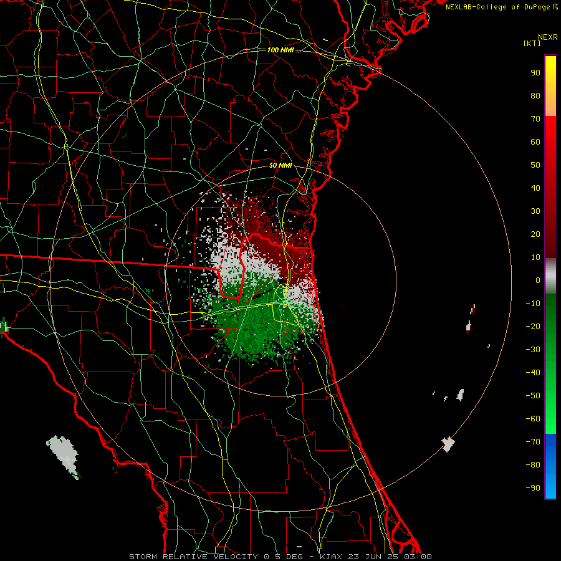
Task: Click the "80" value on the velocity scale
Action: click(x=535, y=96)
